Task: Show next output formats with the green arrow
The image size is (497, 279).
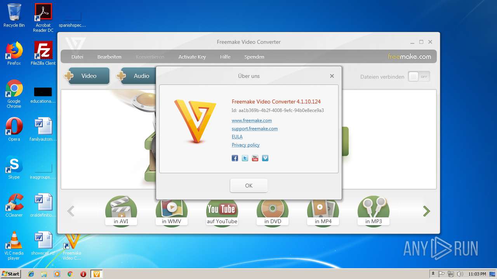Action: pyautogui.click(x=426, y=211)
